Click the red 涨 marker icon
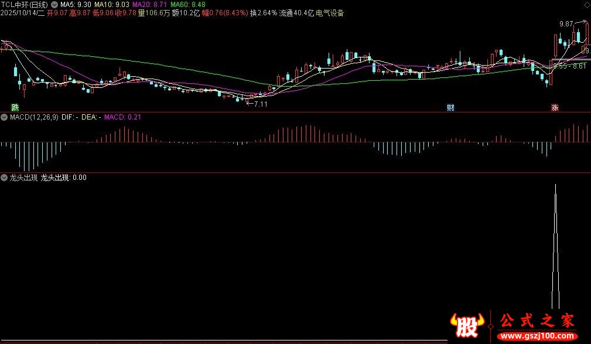The height and width of the screenshot is (344, 591). coord(555,107)
